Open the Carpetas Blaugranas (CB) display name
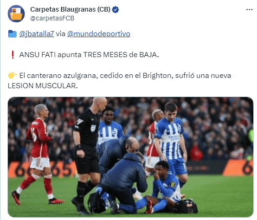This screenshot has height=220, width=257. (x=71, y=9)
